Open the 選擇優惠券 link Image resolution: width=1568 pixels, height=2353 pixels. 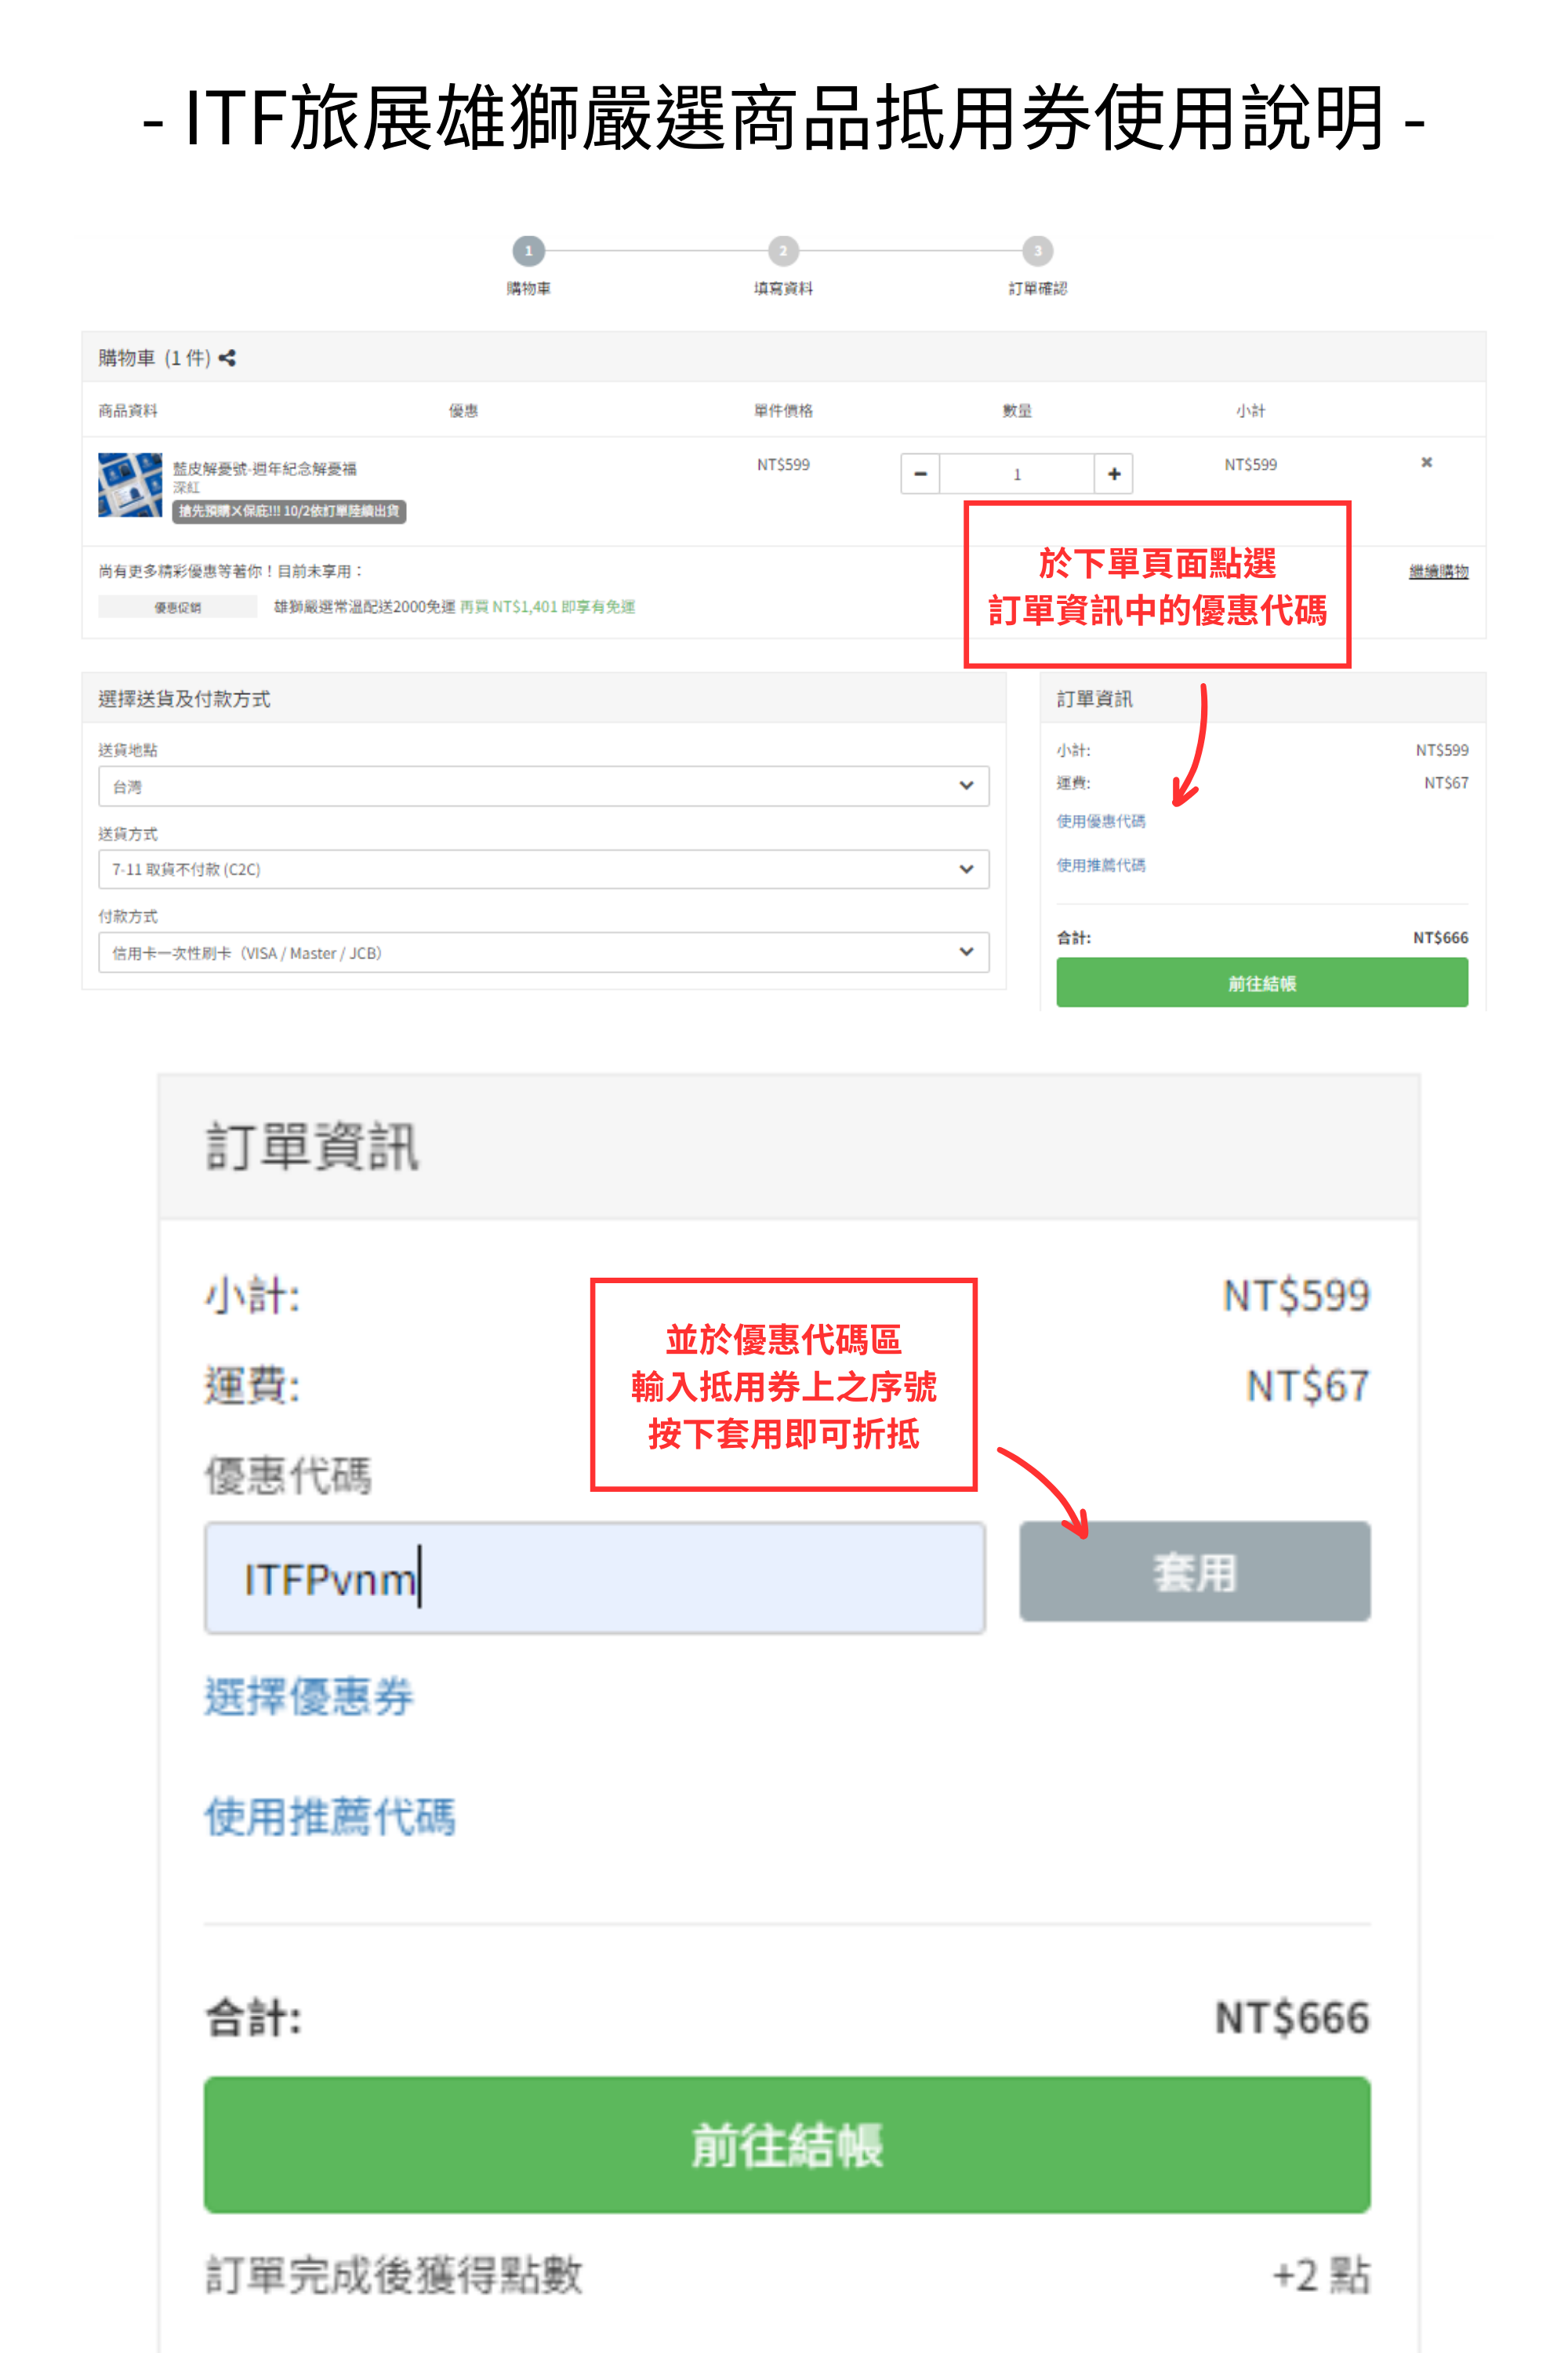click(x=309, y=1697)
